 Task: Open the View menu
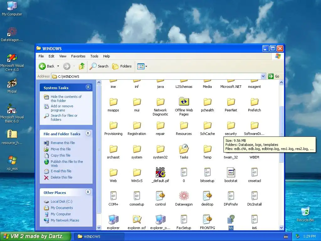pyautogui.click(x=63, y=56)
